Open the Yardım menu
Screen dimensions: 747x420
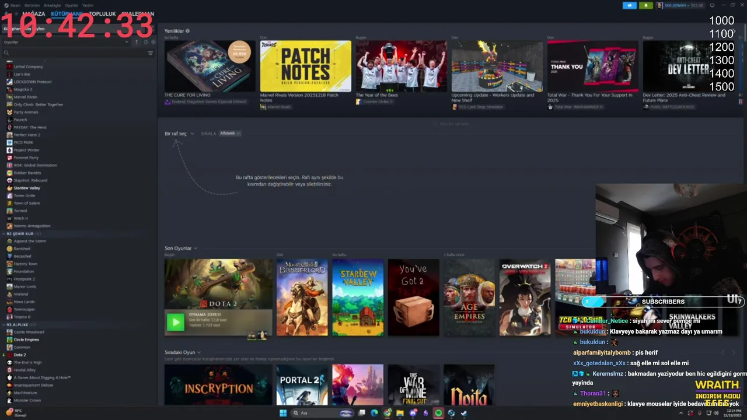[88, 5]
